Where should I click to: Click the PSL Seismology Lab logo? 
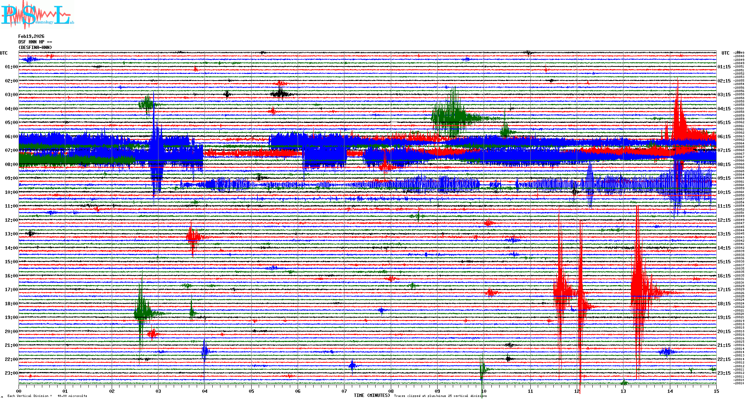[x=37, y=15]
